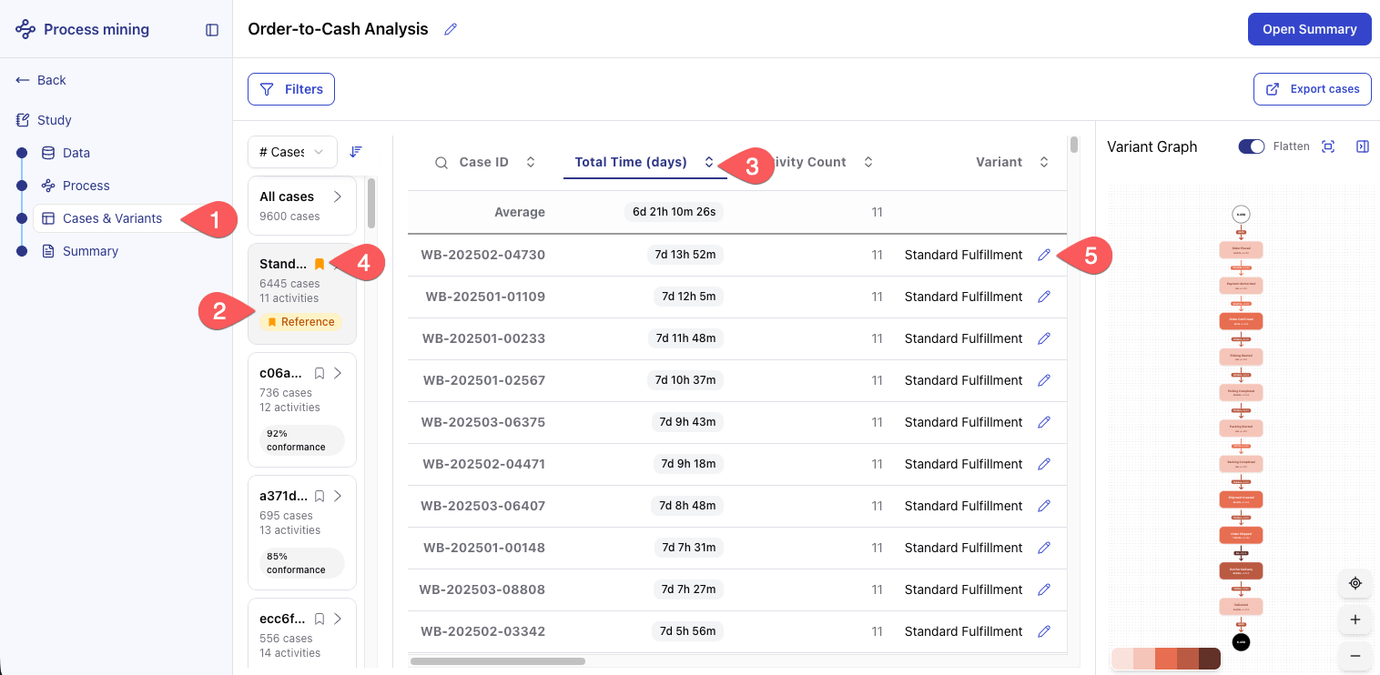Viewport: 1380px width, 675px height.
Task: Open case WB-202501-01109
Action: point(485,297)
